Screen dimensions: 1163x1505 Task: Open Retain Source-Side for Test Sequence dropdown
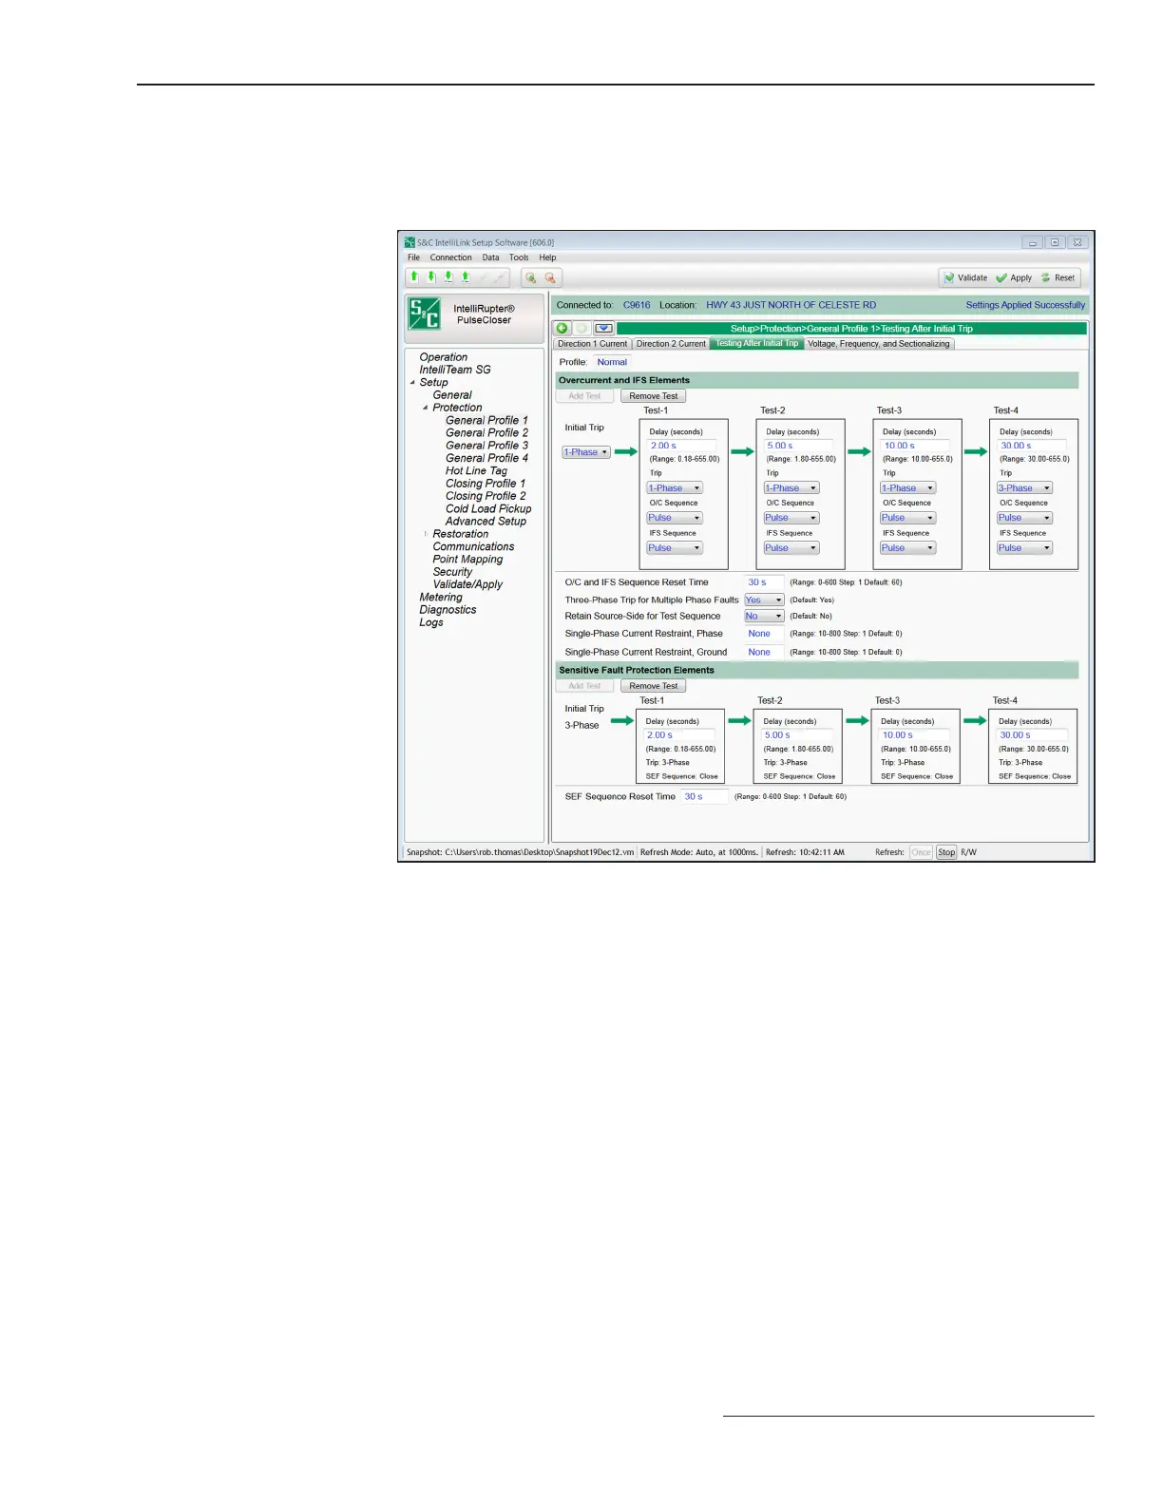[764, 617]
